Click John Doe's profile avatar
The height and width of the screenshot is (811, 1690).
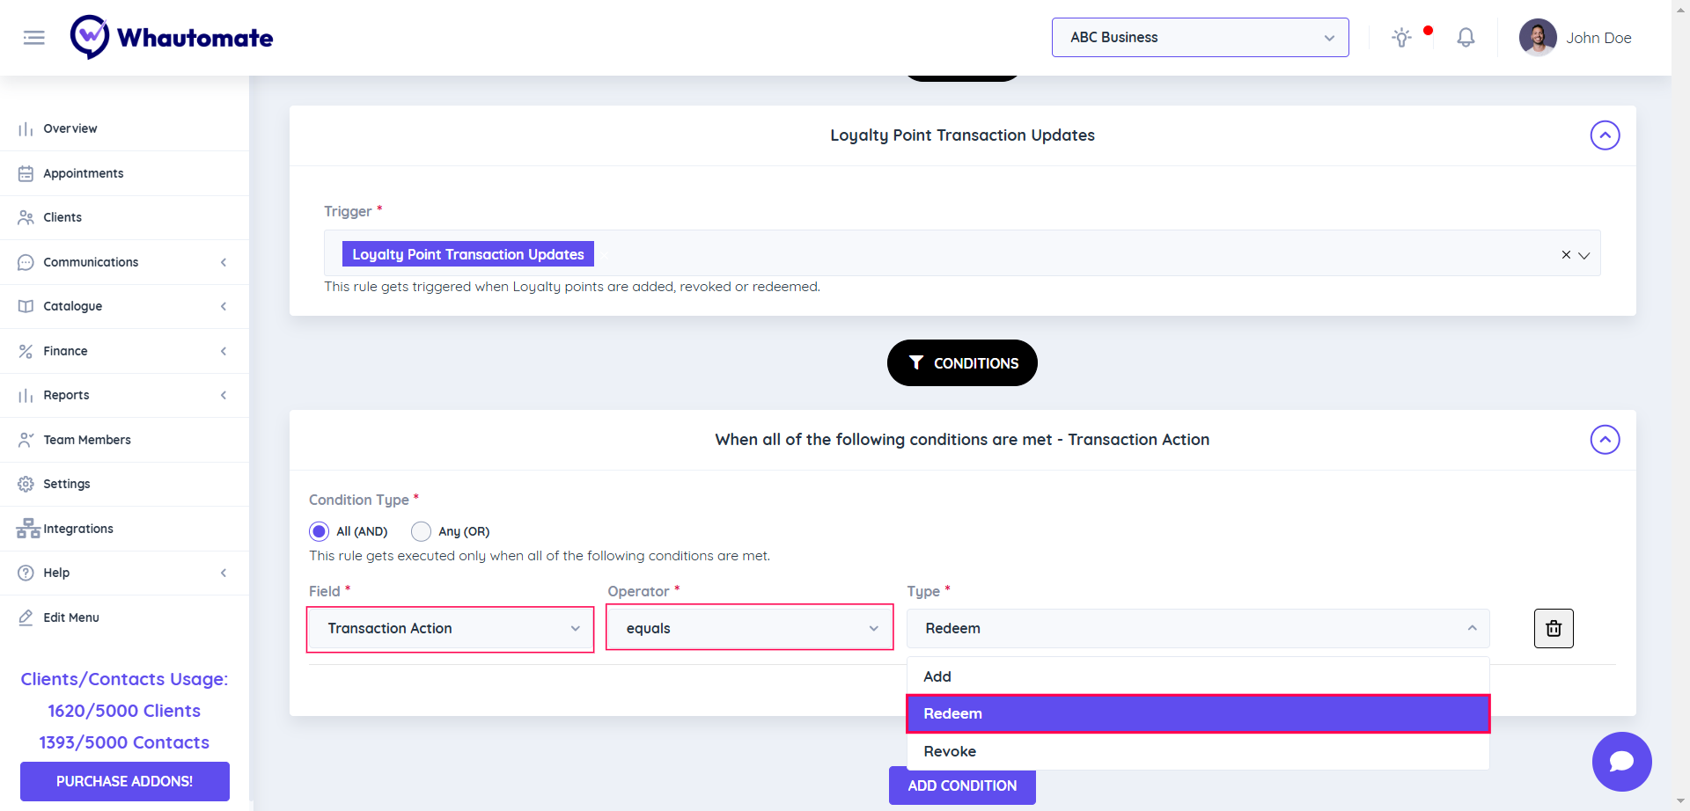tap(1537, 38)
